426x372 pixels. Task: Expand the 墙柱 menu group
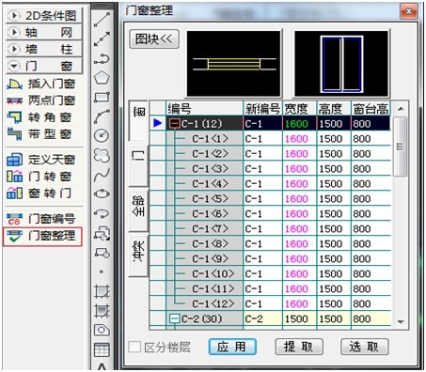tap(44, 49)
